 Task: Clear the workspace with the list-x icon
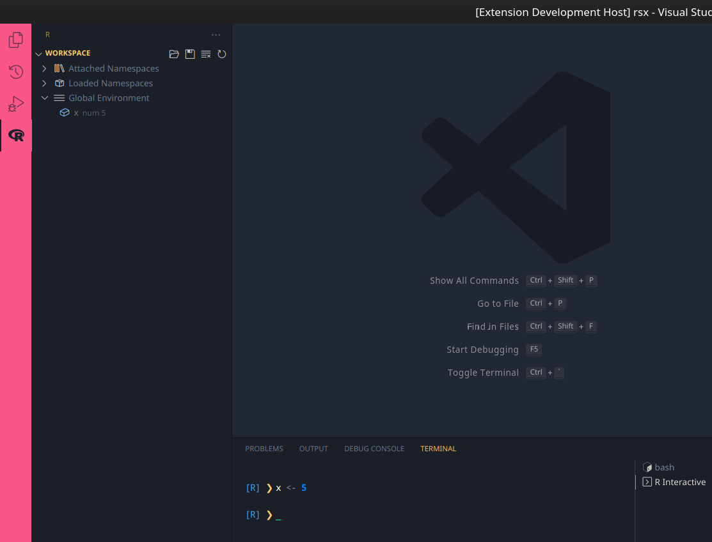coord(206,54)
